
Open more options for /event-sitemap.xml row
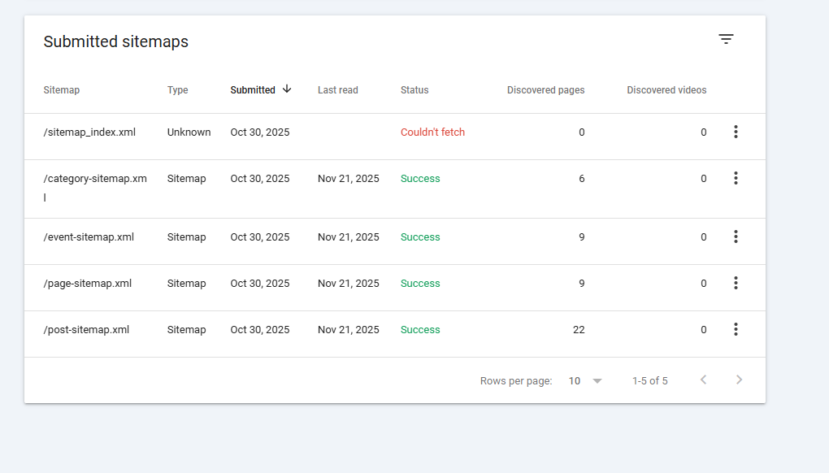tap(736, 236)
